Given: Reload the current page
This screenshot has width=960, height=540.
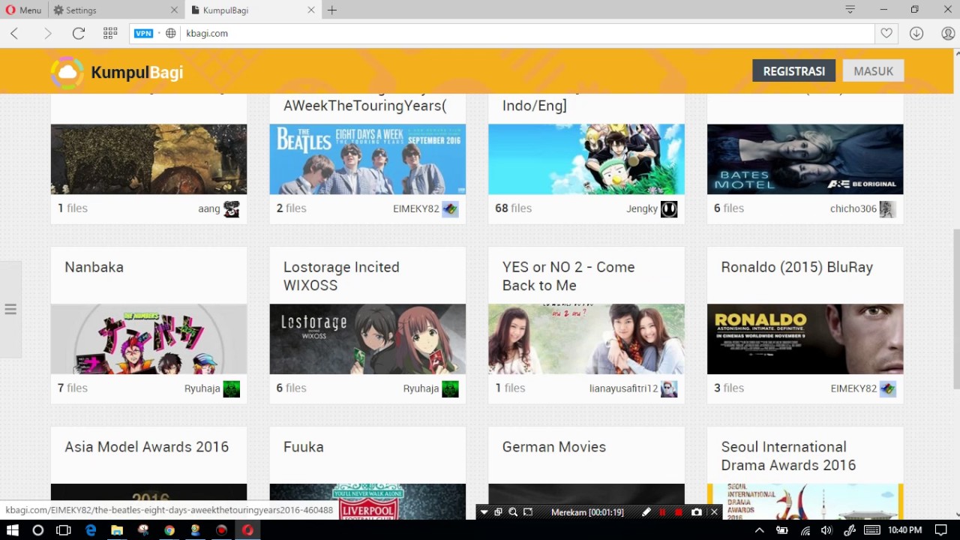Looking at the screenshot, I should pyautogui.click(x=79, y=33).
